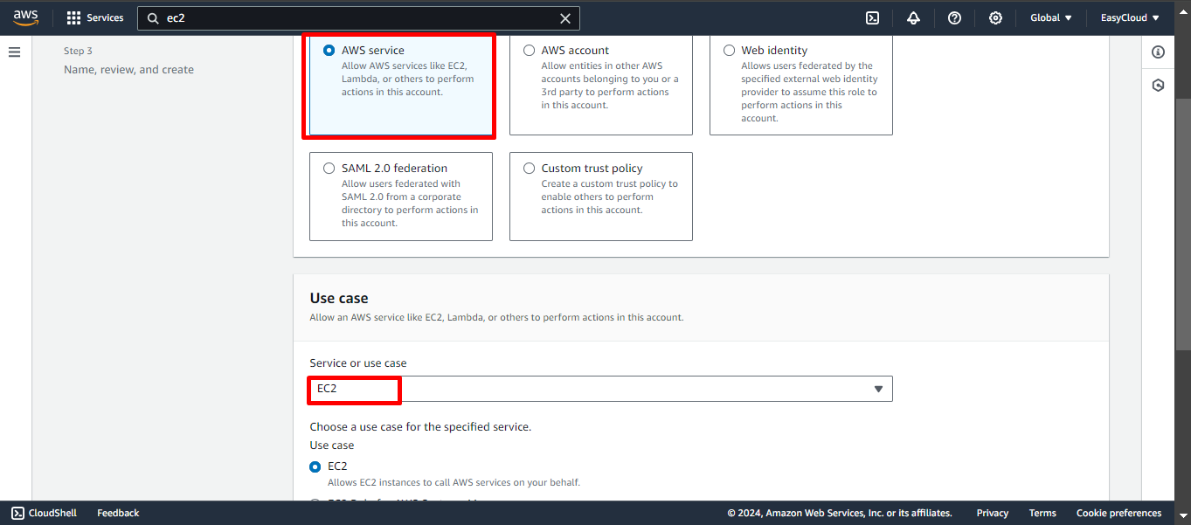This screenshot has height=525, width=1191.
Task: Click the 'Use case' section heading
Action: [339, 298]
